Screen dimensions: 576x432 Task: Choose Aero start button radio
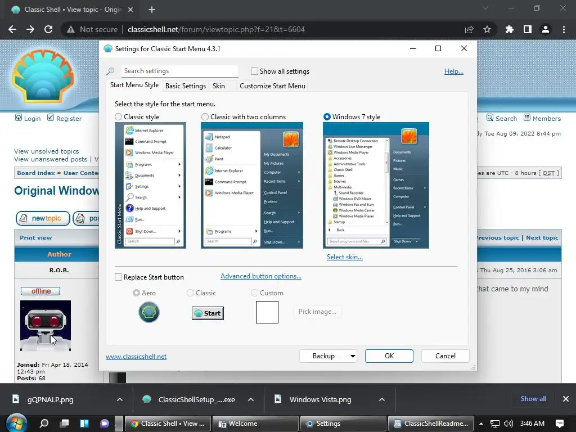(136, 292)
